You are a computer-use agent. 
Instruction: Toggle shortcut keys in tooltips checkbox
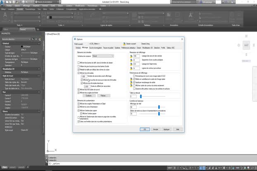[82, 80]
